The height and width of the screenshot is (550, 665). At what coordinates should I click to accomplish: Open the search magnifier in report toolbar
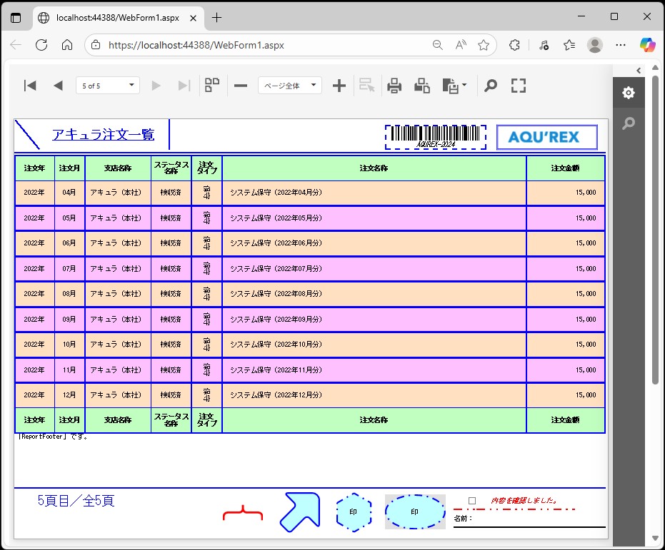[491, 86]
